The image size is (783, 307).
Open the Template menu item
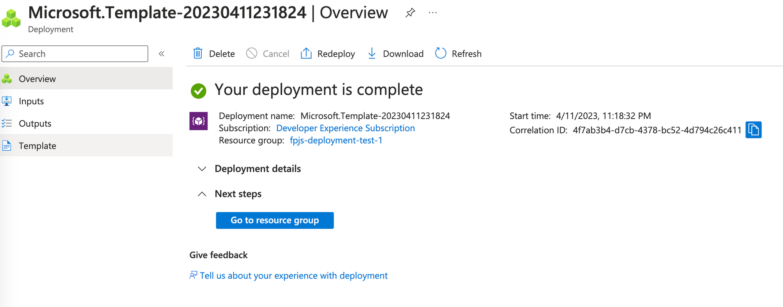pos(86,145)
